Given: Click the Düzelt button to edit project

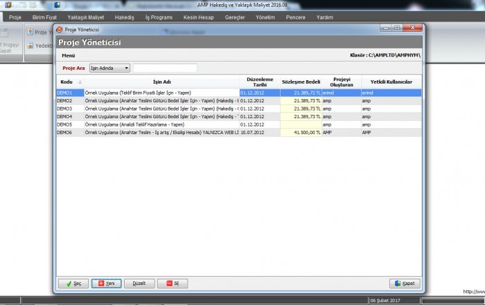Looking at the screenshot, I should (139, 284).
